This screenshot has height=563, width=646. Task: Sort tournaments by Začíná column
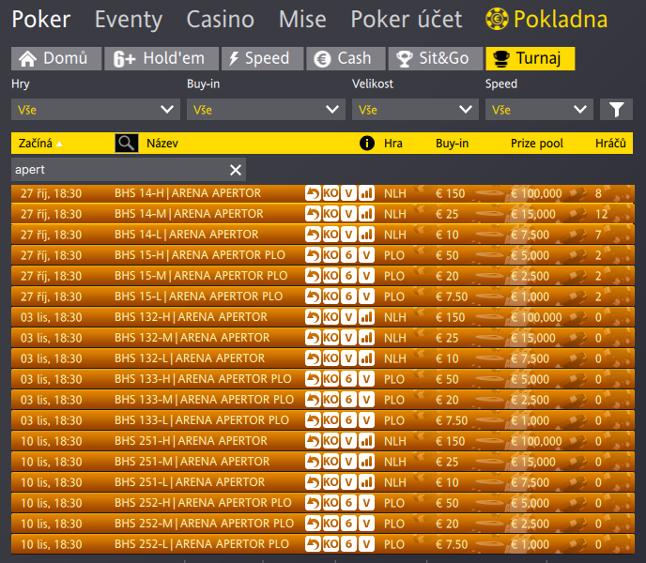38,144
